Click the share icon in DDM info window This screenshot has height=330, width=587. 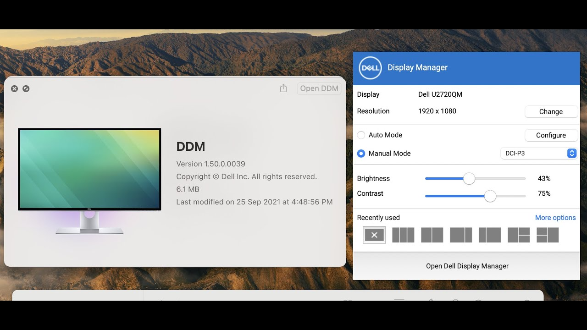click(x=283, y=88)
